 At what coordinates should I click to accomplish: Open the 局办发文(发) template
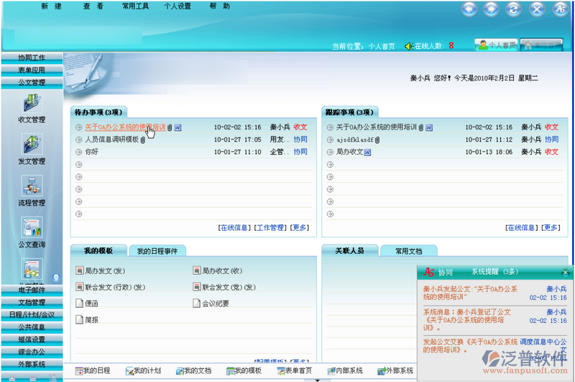click(104, 271)
